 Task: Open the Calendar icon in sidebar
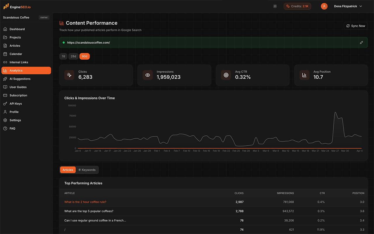pos(5,54)
